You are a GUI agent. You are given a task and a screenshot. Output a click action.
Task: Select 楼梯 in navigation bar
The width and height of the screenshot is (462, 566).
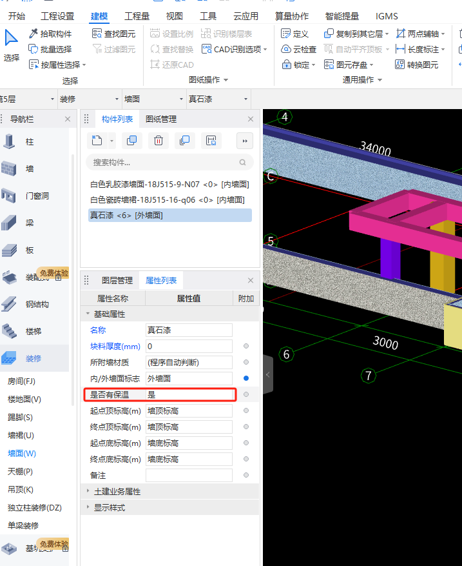click(x=34, y=331)
